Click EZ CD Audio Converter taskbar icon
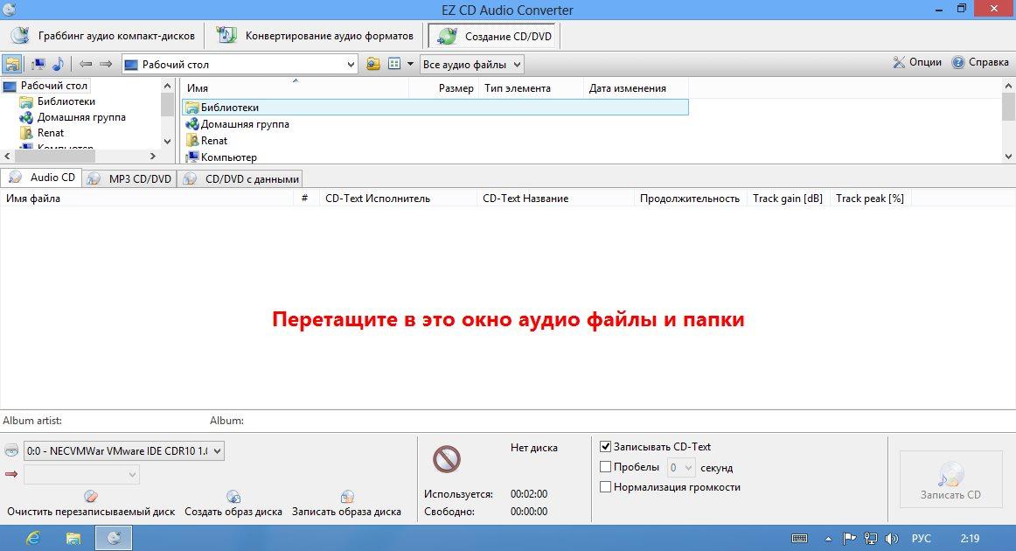Screen dimensions: 1016x551 [114, 538]
